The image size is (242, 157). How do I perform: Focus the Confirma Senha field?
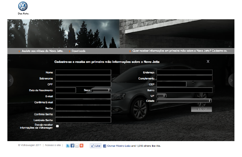pyautogui.click(x=83, y=114)
